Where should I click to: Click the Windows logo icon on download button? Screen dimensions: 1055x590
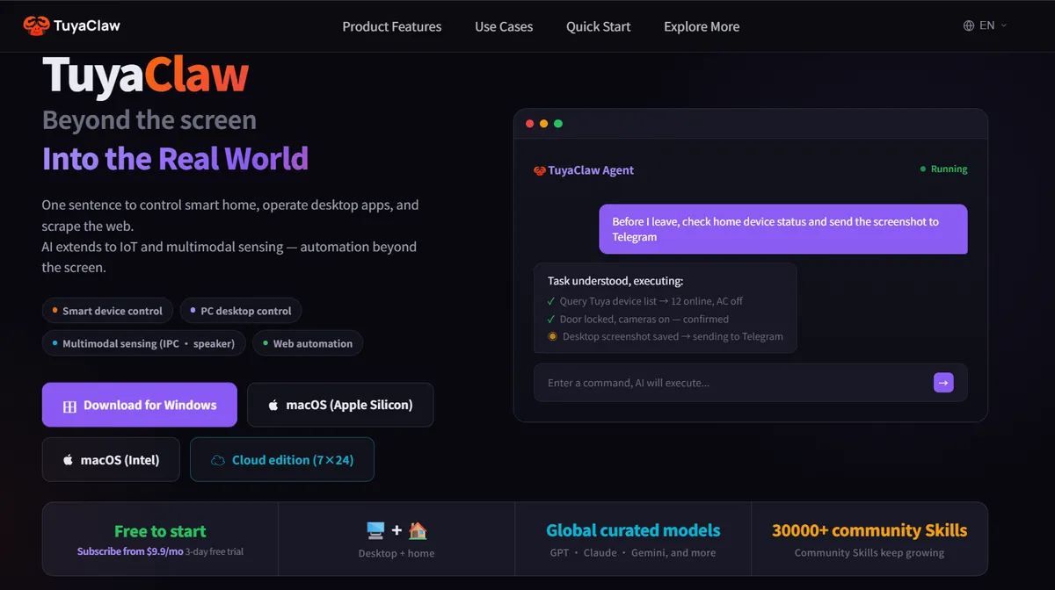pyautogui.click(x=70, y=406)
